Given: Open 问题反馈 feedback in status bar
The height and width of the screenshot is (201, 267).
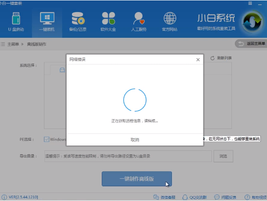Looking at the screenshot, I should (x=225, y=197).
